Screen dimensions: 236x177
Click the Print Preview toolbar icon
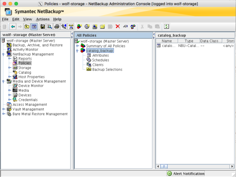point(49,27)
